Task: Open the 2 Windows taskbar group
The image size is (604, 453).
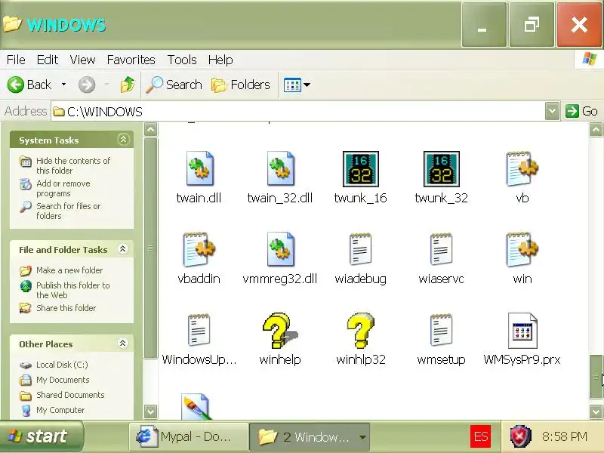Action: point(310,437)
